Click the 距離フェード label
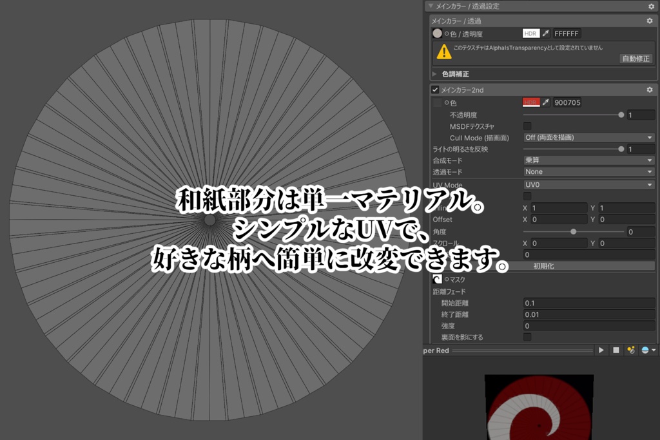 click(x=449, y=292)
